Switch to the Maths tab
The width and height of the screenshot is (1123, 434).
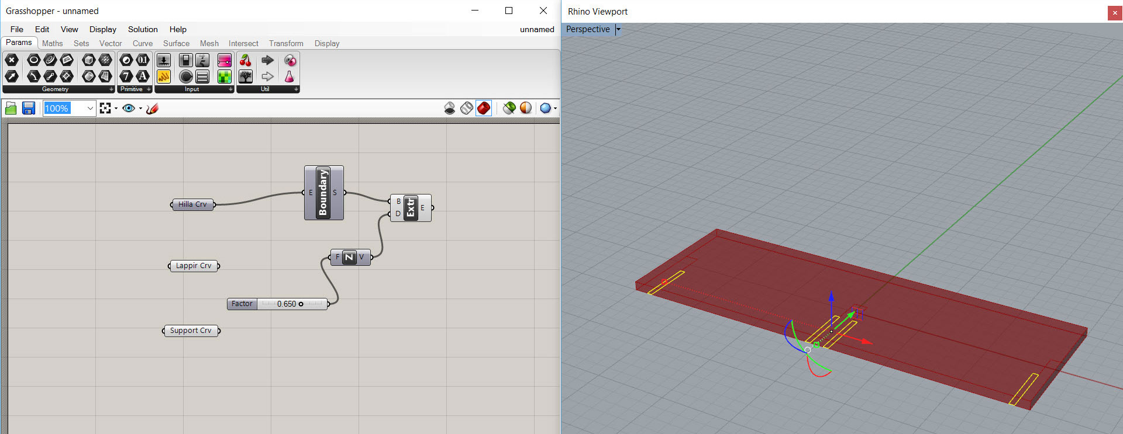tap(52, 43)
